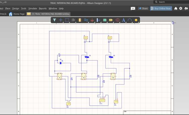This screenshot has height=115, width=189.
Task: Place a GND power port
Action: (x=92, y=20)
